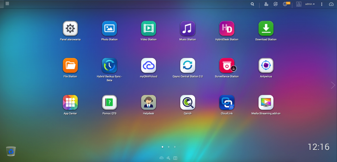This screenshot has height=162, width=337.
Task: Open the dashboard gauge icon
Action: 331,4
